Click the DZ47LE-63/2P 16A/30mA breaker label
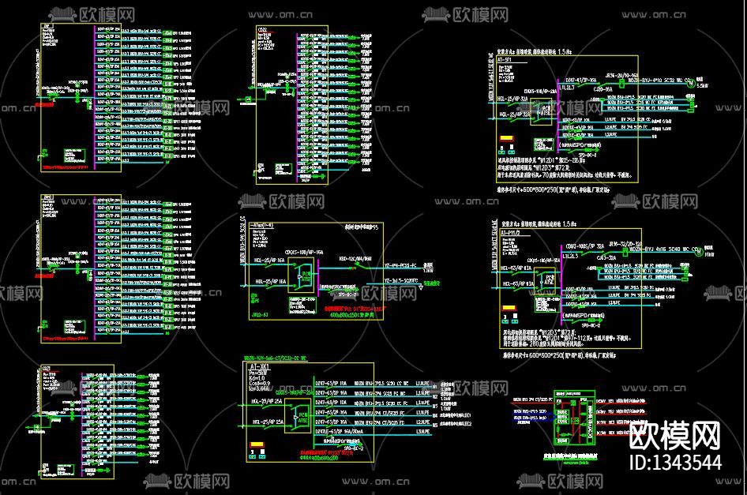The height and width of the screenshot is (495, 747). (x=339, y=432)
